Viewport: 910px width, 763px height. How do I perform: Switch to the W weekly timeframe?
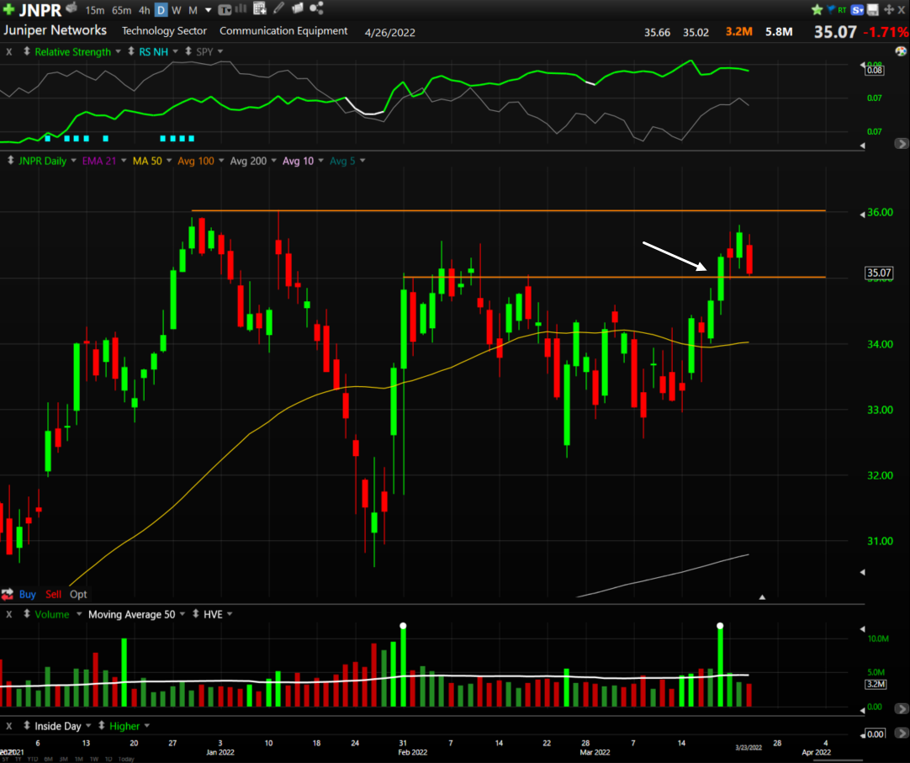click(177, 10)
